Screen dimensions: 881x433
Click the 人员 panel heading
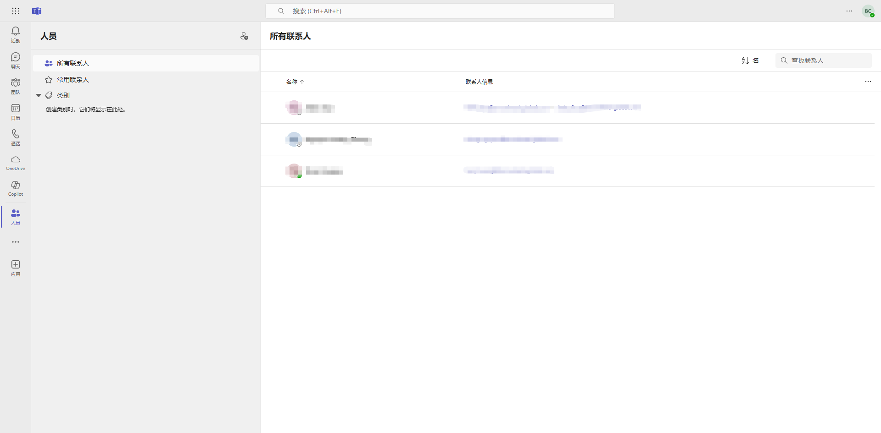tap(49, 36)
